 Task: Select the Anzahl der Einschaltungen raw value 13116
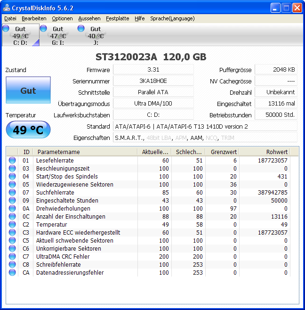click(279, 216)
